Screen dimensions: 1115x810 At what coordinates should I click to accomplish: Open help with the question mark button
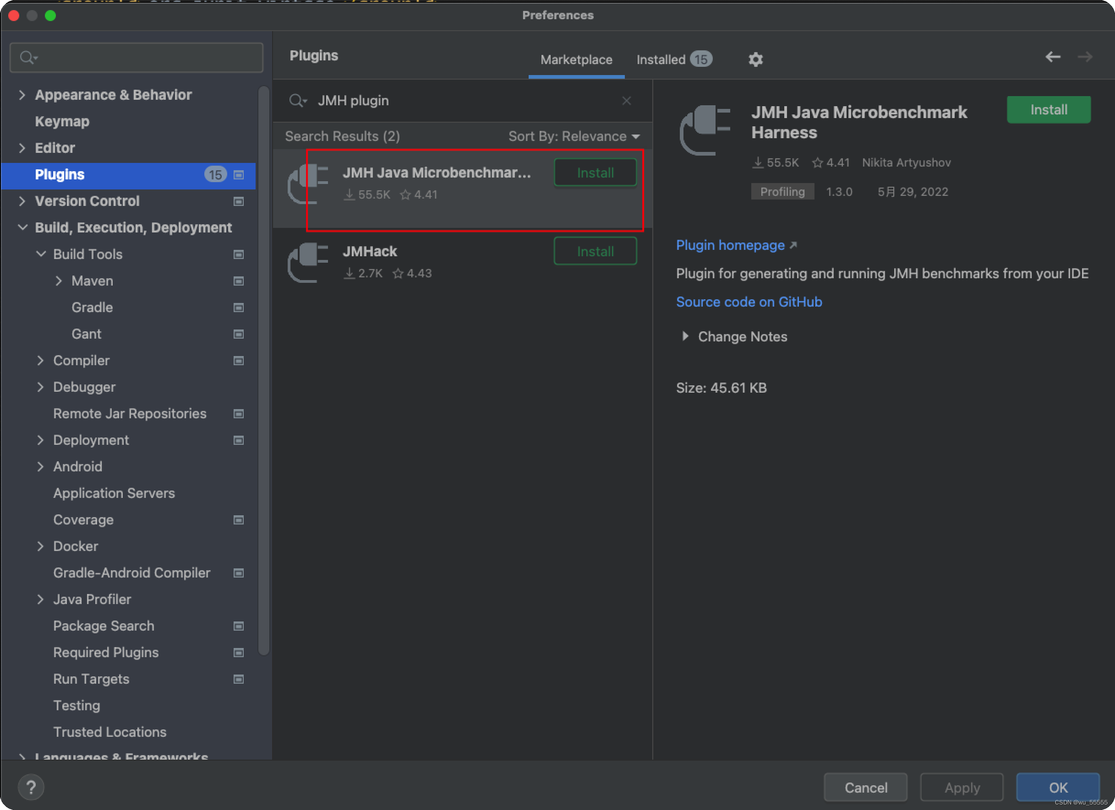click(31, 787)
